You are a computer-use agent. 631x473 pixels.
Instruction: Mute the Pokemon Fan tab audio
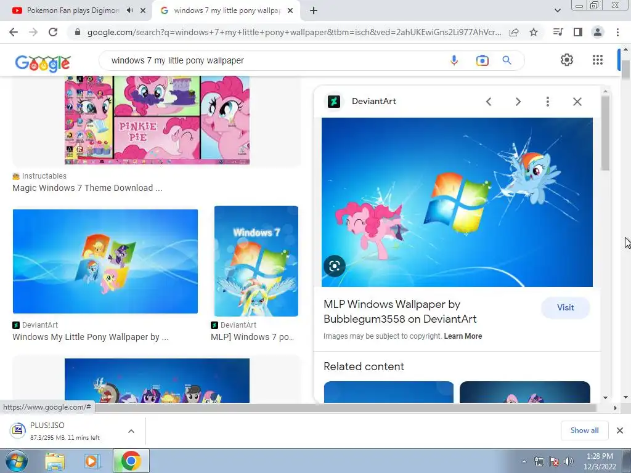point(129,10)
